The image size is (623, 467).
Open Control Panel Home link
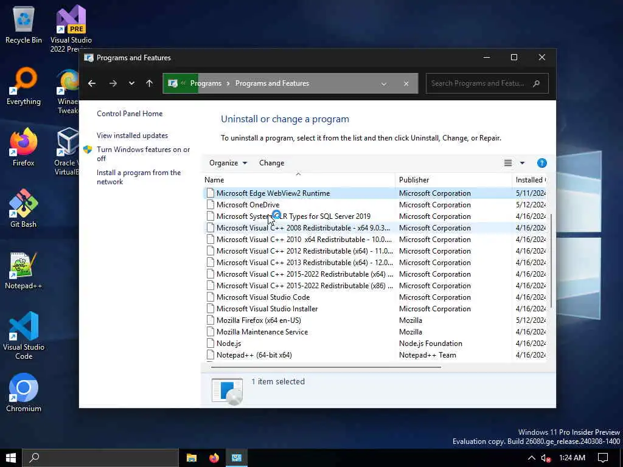point(130,114)
